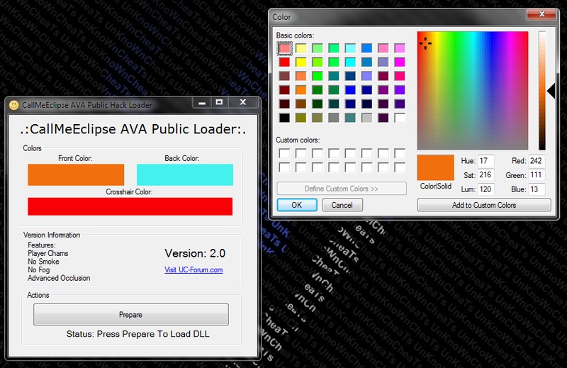567x368 pixels.
Task: Select the medium gray basic color swatch
Action: point(334,118)
